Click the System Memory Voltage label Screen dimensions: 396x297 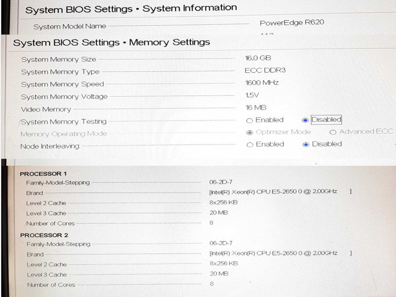pyautogui.click(x=64, y=97)
